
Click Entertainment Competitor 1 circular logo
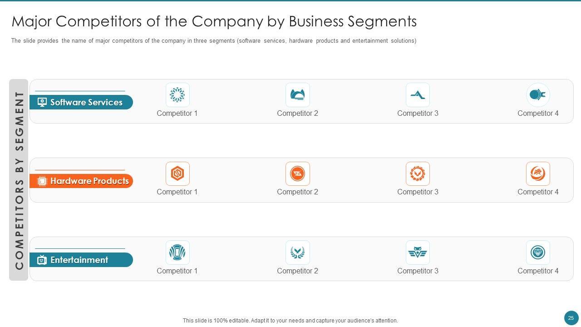(x=177, y=253)
